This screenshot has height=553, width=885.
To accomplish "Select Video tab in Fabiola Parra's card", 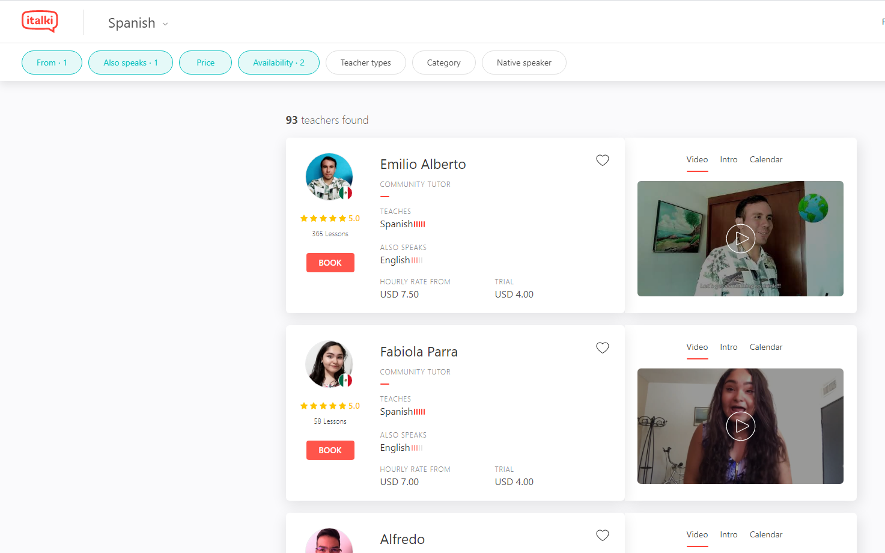I will [x=698, y=347].
